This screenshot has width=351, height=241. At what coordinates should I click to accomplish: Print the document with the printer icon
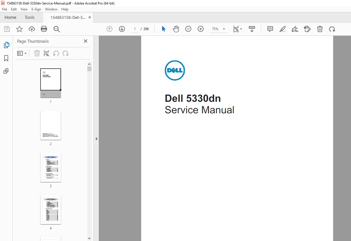coord(44,29)
